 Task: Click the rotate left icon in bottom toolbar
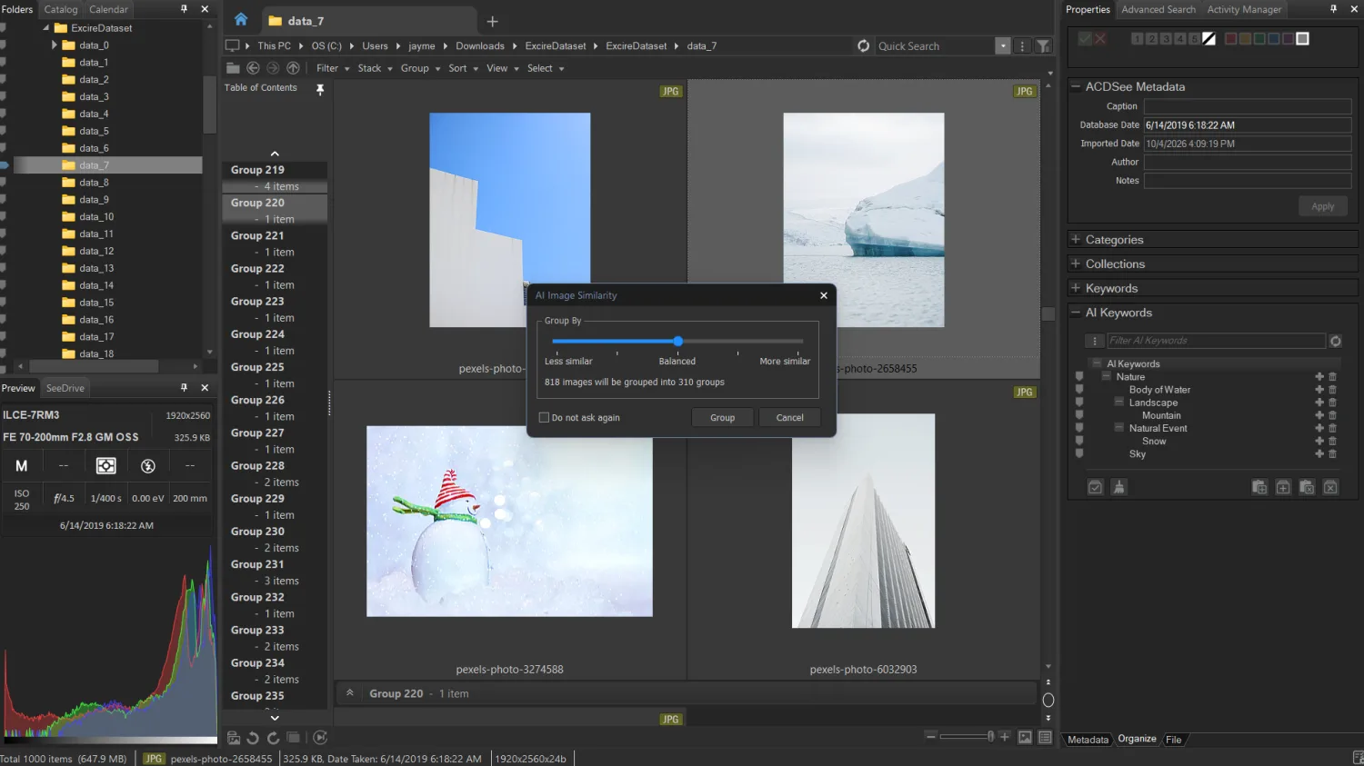(253, 738)
